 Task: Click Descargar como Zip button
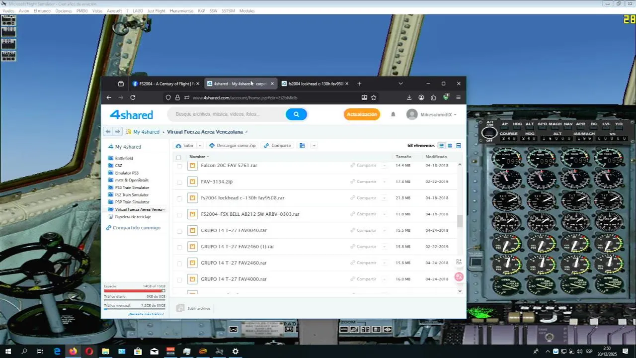(x=233, y=146)
